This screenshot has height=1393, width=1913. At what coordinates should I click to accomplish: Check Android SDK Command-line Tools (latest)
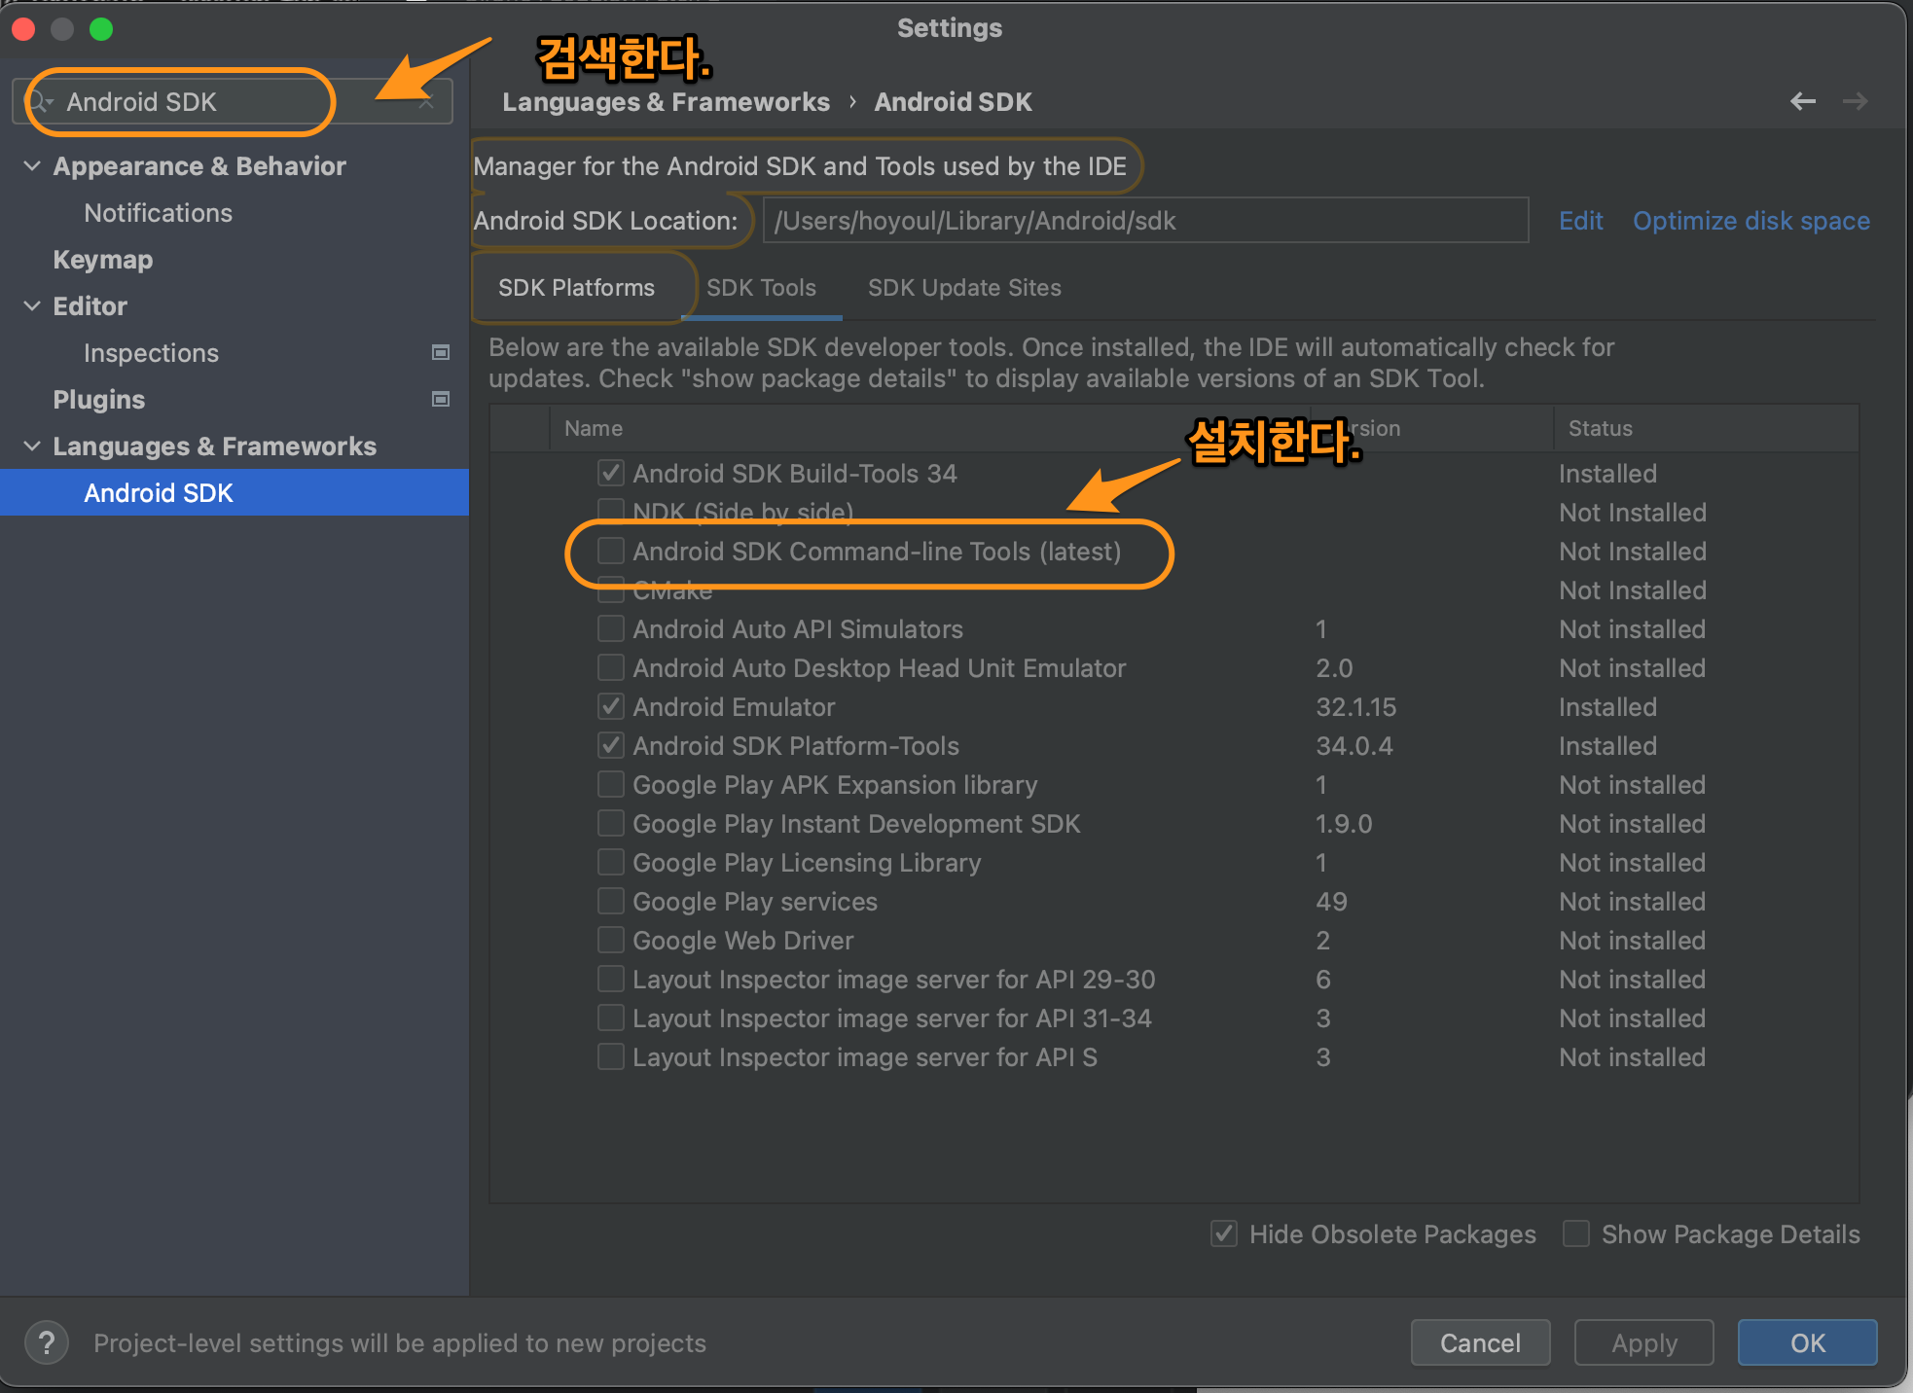coord(610,551)
